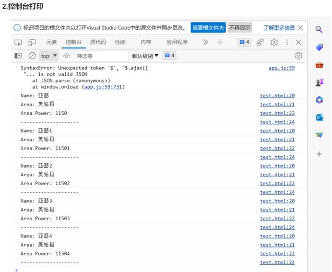Open the top context dropdown

point(49,56)
